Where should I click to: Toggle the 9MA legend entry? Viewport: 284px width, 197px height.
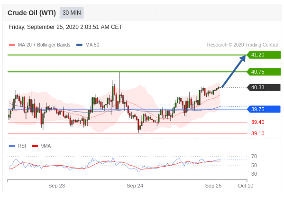41,146
